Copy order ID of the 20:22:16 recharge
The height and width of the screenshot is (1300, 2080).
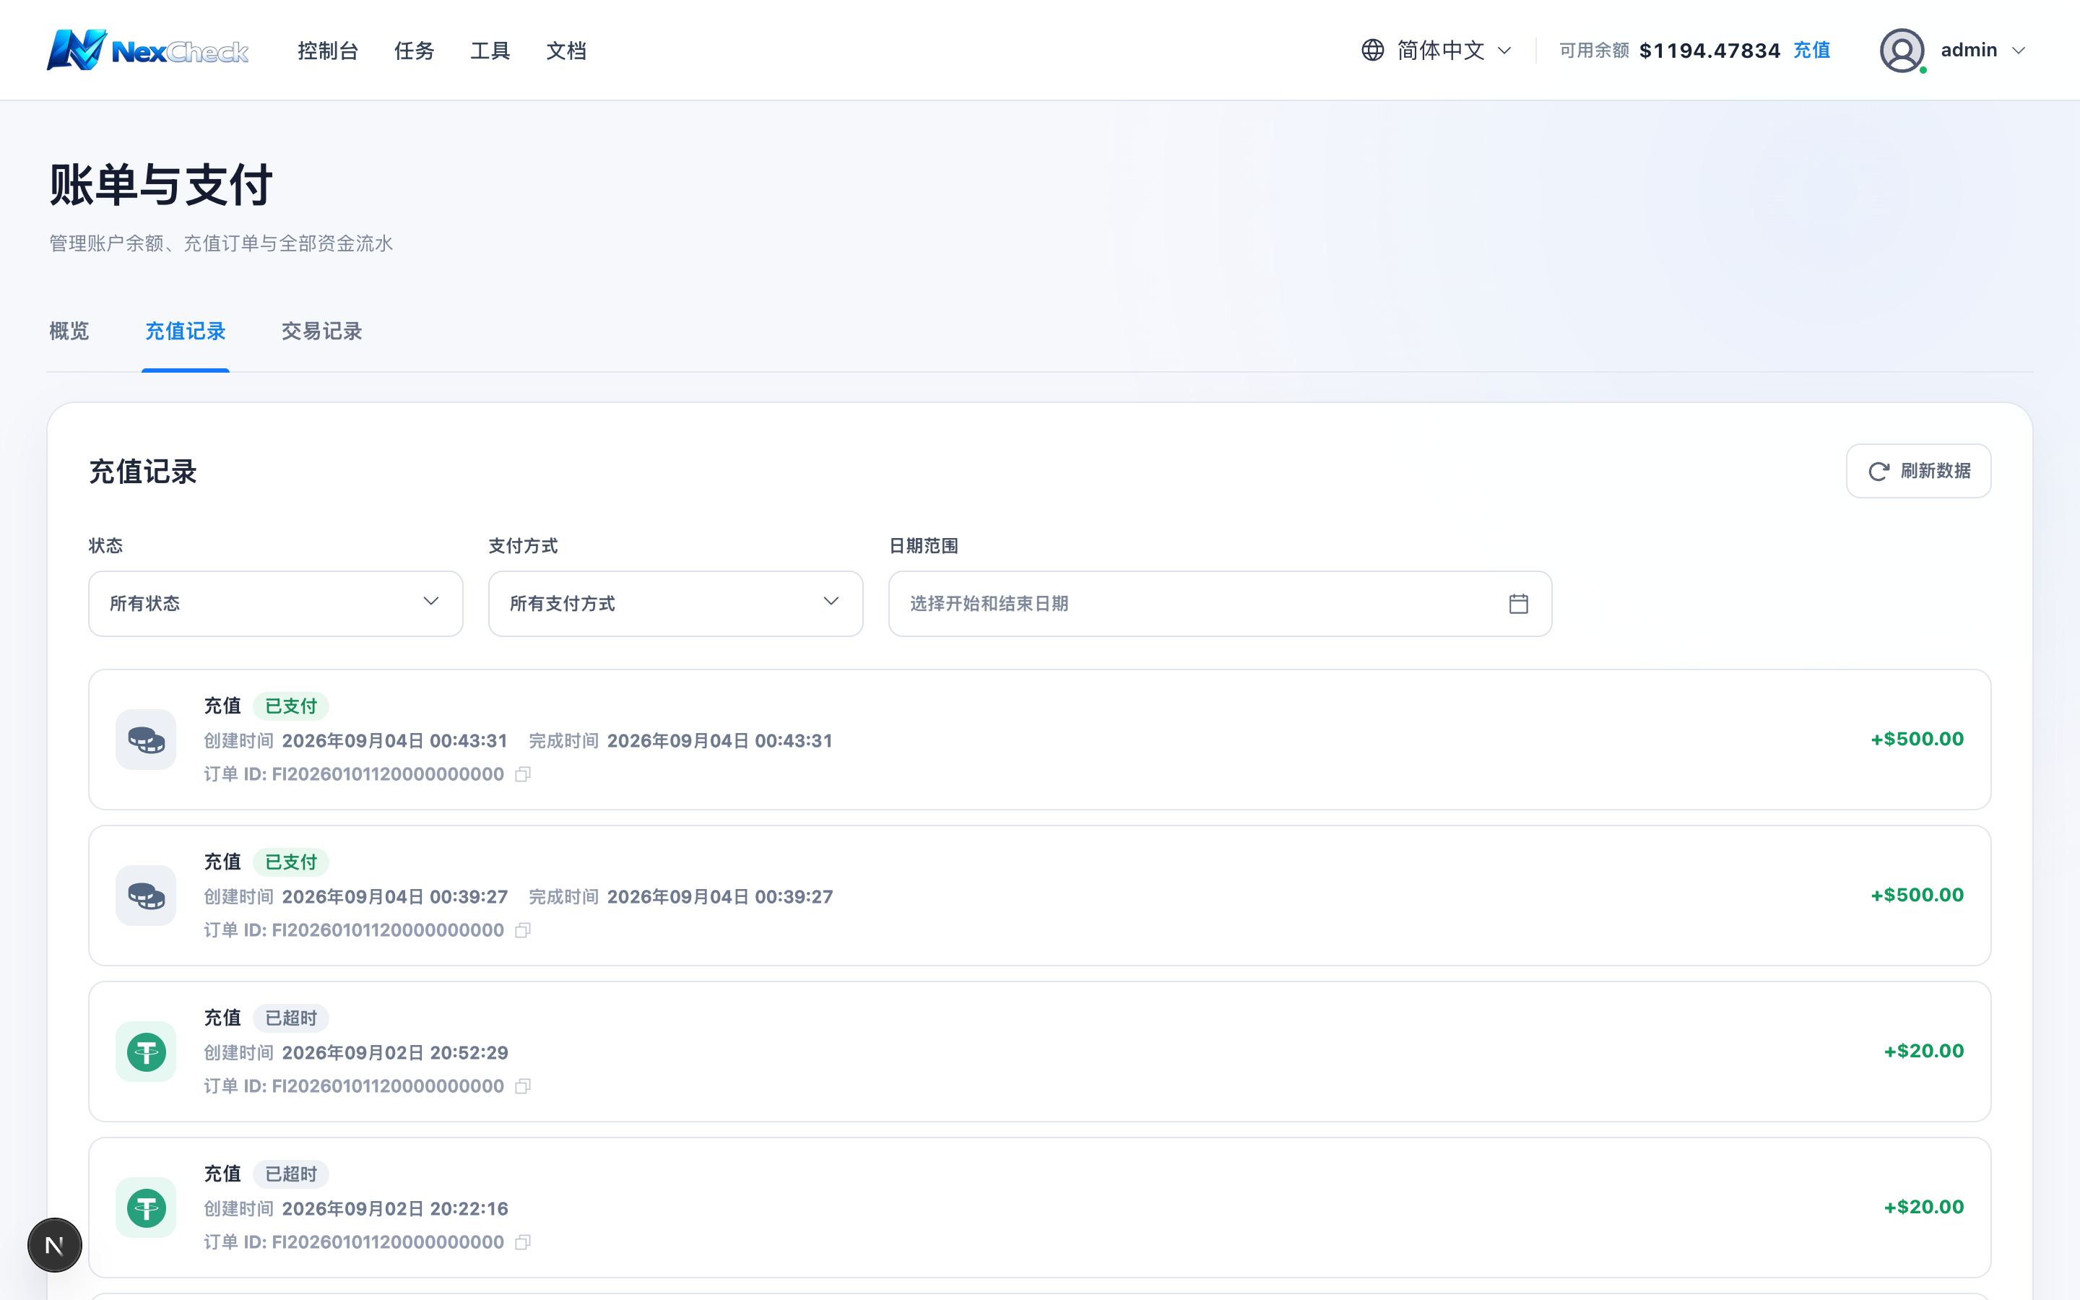click(x=523, y=1242)
